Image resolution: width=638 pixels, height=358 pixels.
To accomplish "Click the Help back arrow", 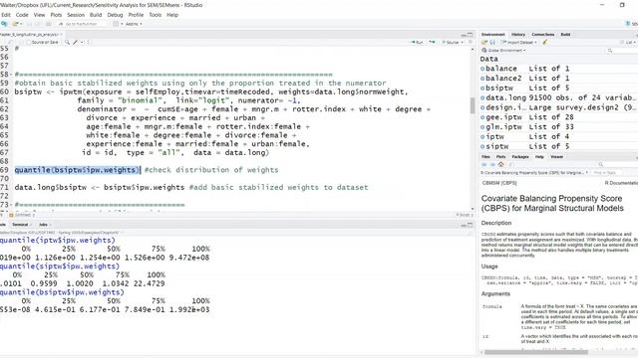I will 484,164.
